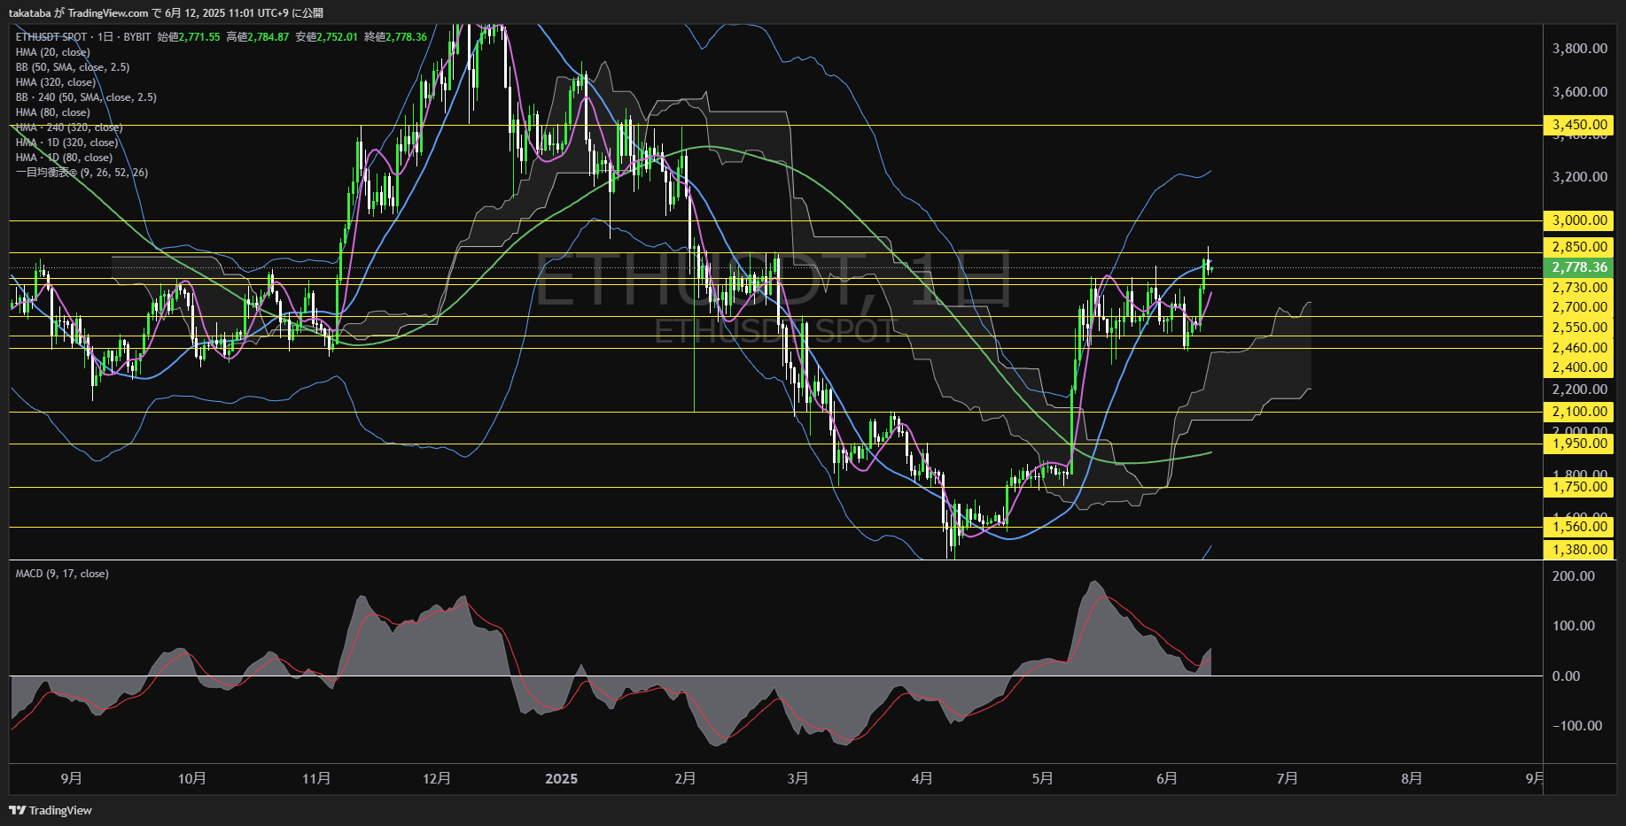
Task: Click the yellow 2,730.00 price level label
Action: (x=1580, y=287)
